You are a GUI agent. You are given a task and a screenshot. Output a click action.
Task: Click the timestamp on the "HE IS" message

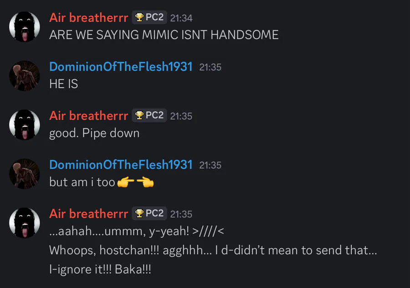click(210, 67)
